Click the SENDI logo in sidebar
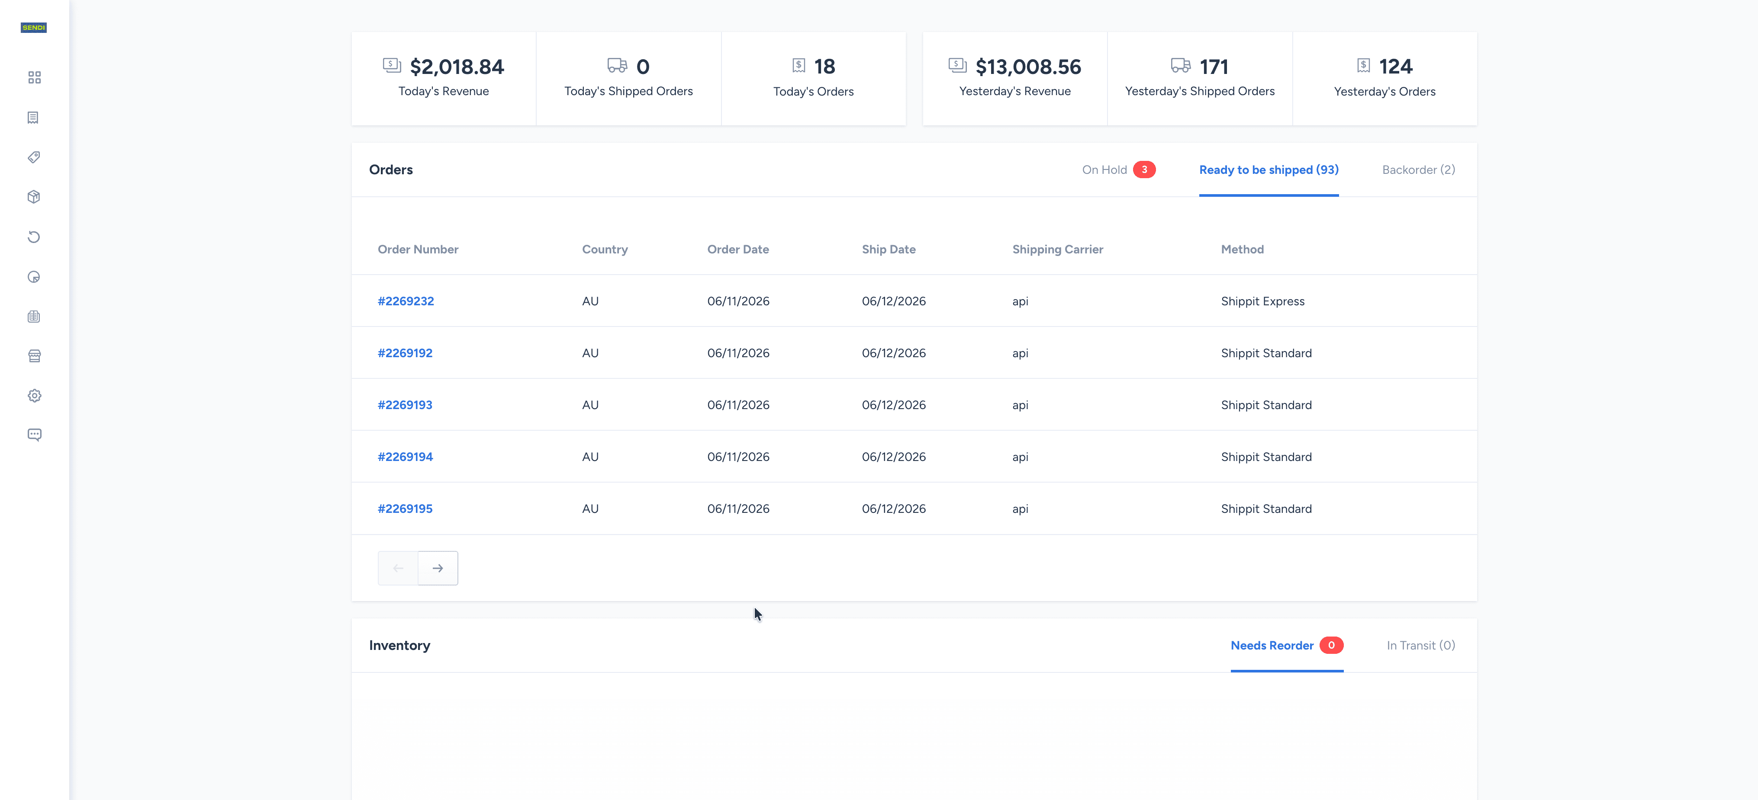The image size is (1758, 800). pyautogui.click(x=33, y=28)
